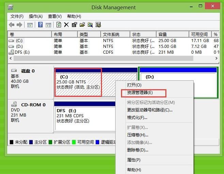Click the Disk Management title bar app icon
The width and height of the screenshot is (224, 174).
coord(11,7)
